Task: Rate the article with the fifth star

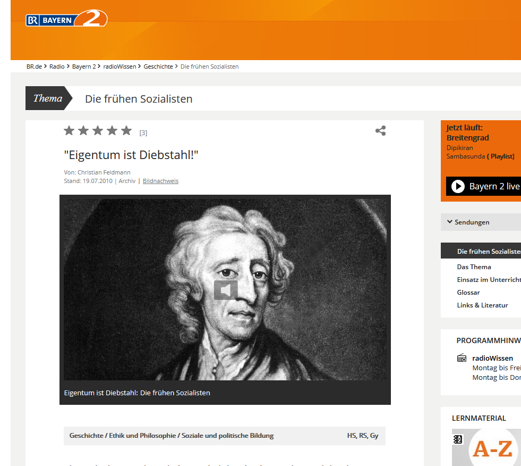Action: 126,130
